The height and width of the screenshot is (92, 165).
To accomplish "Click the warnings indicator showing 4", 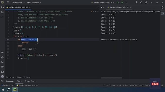I will [x=92, y=11].
